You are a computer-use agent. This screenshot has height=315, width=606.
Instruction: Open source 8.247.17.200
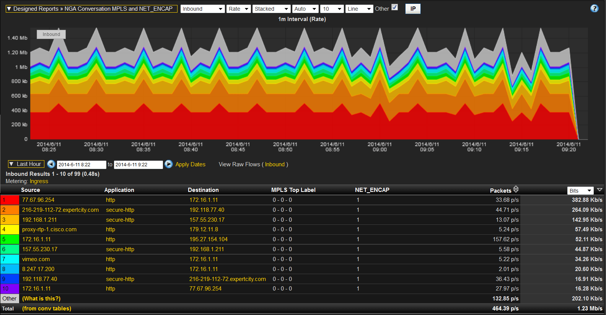[38, 269]
